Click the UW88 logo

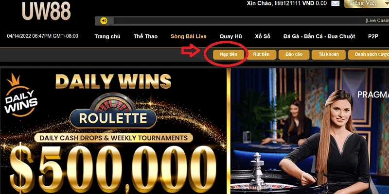pyautogui.click(x=46, y=11)
